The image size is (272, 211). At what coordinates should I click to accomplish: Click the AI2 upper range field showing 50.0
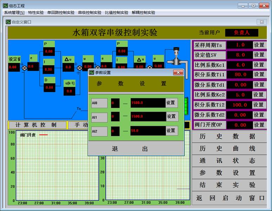pos(148,131)
